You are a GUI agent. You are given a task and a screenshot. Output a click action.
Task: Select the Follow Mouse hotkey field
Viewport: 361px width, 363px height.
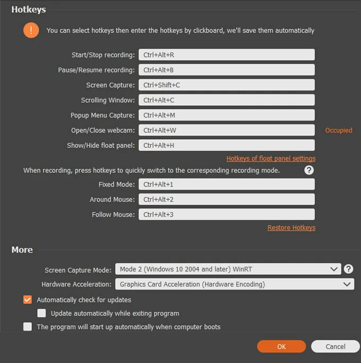[226, 215]
